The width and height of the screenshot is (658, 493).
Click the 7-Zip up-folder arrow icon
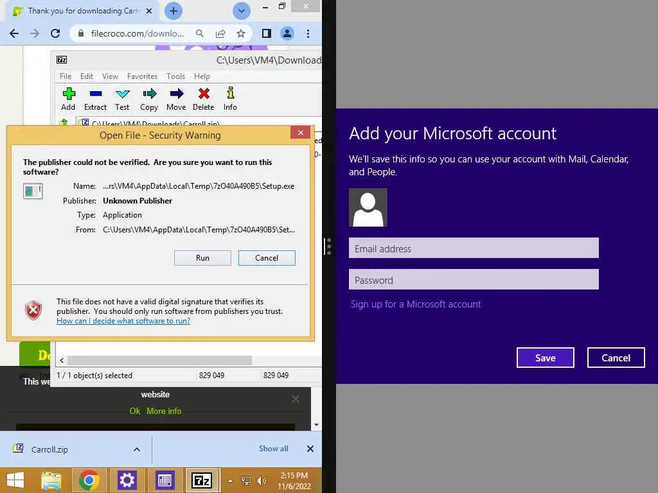point(64,123)
